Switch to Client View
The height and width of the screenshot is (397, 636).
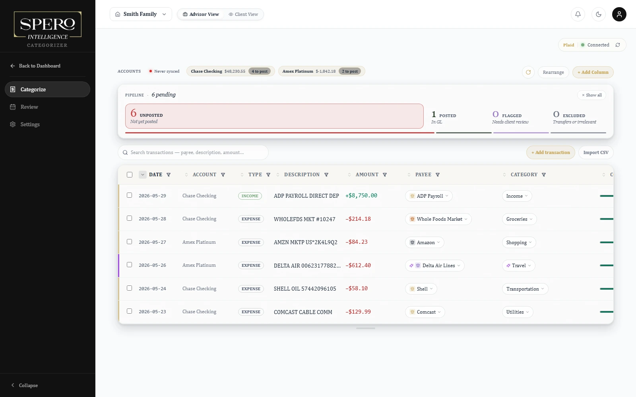pos(243,14)
